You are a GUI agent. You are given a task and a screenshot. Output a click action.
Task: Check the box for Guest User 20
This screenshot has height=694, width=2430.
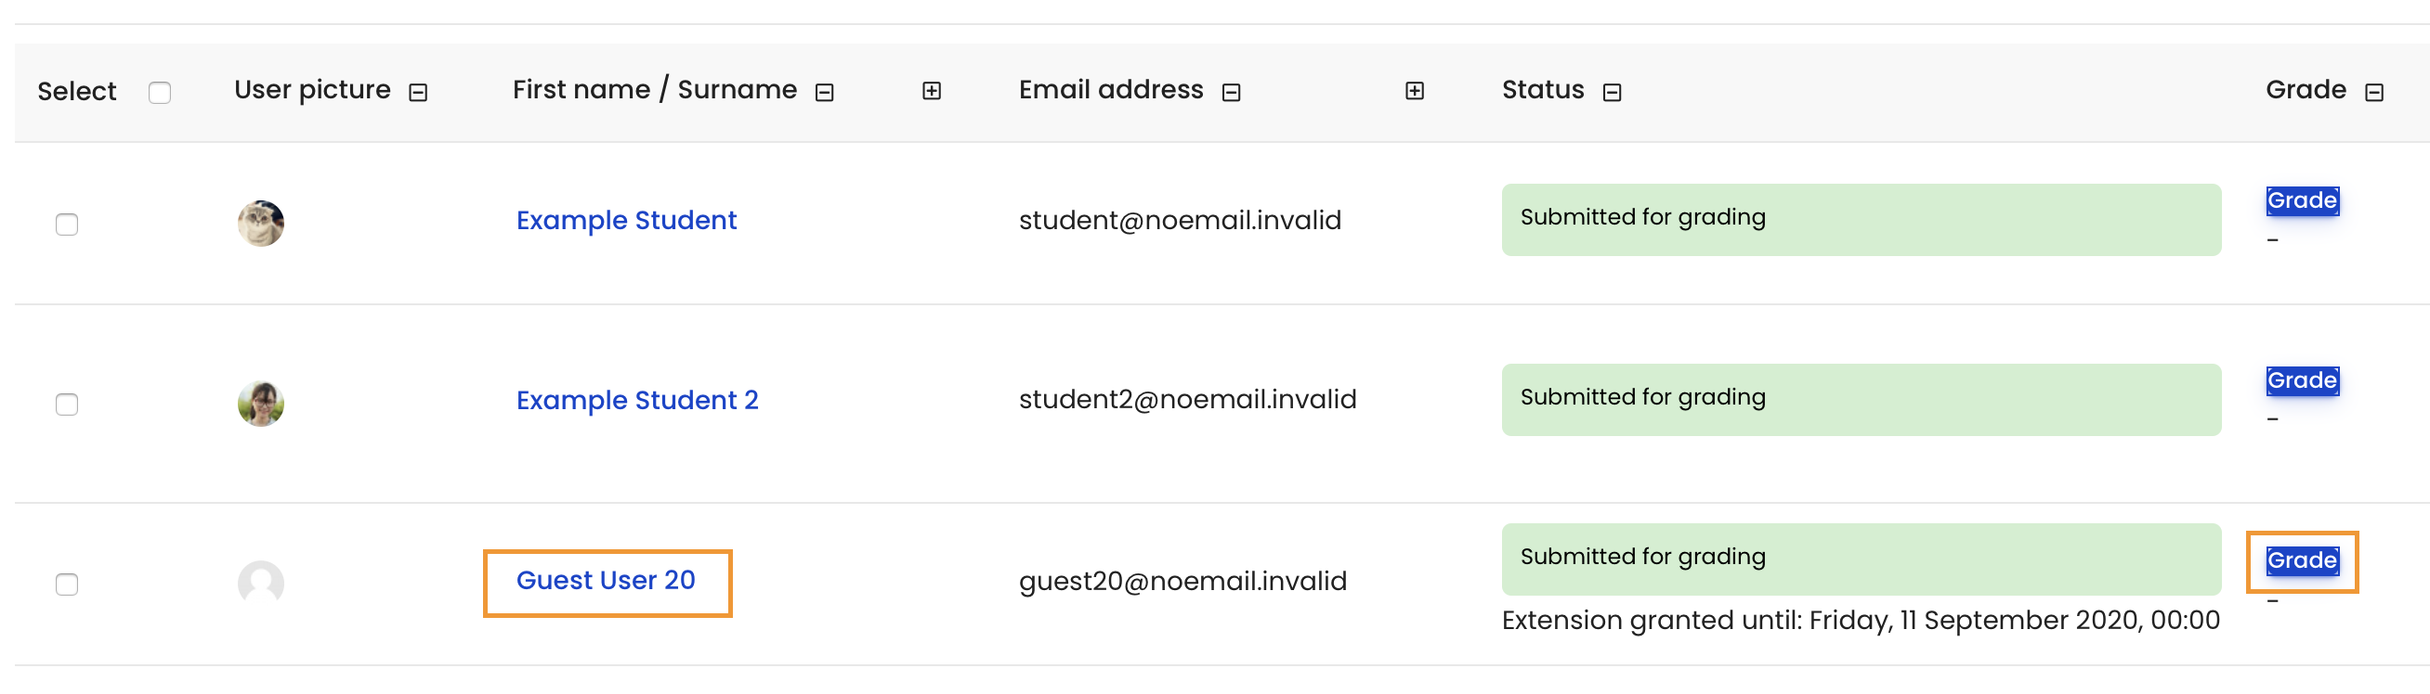click(67, 584)
